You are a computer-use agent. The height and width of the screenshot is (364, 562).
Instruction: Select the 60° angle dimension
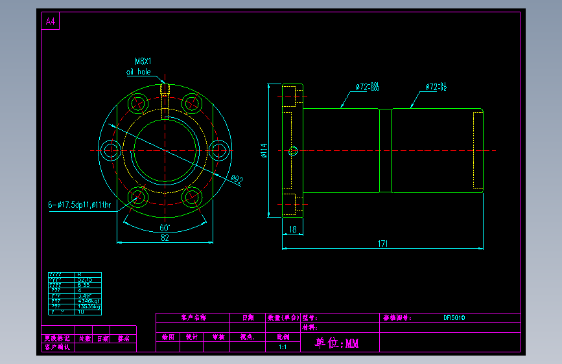165,228
